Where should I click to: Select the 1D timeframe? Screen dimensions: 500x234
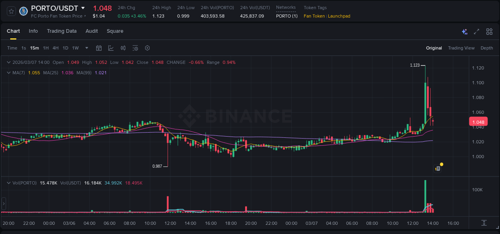tap(65, 48)
